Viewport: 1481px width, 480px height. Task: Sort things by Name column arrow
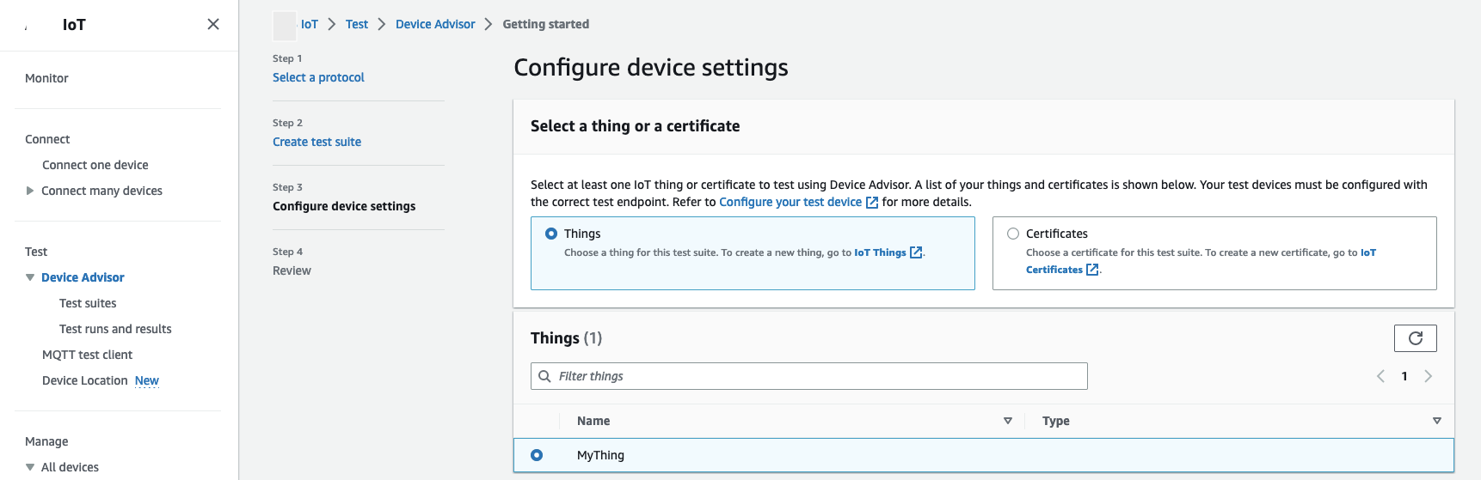[1007, 421]
